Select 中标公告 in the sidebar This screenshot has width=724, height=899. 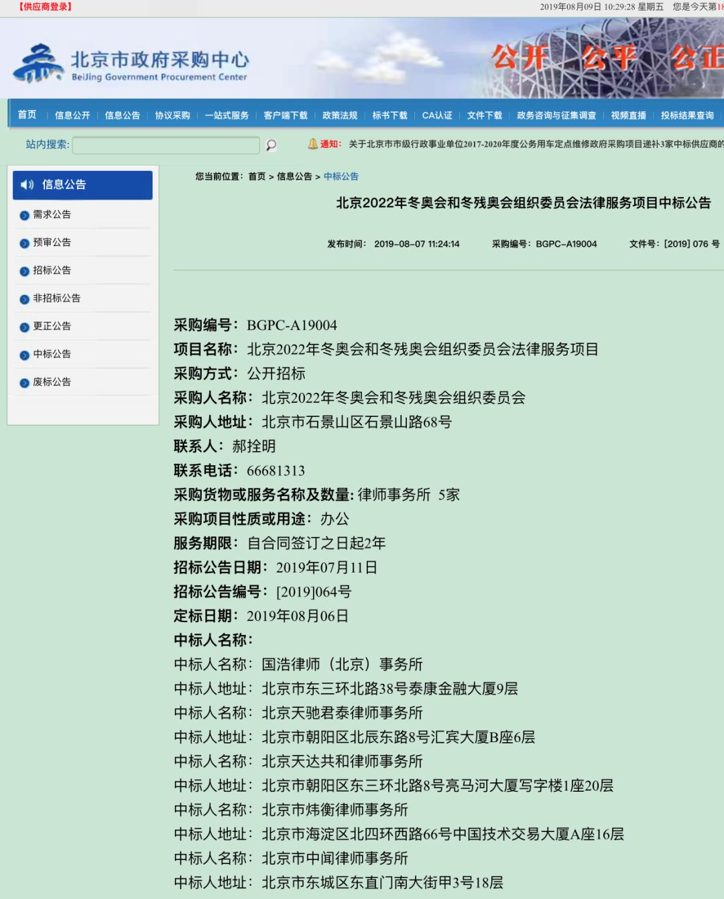coord(52,354)
